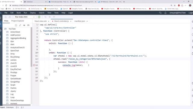Screen dimensions: 193x109
Task: Open the ActionSheet folder
Action: click(x=15, y=32)
